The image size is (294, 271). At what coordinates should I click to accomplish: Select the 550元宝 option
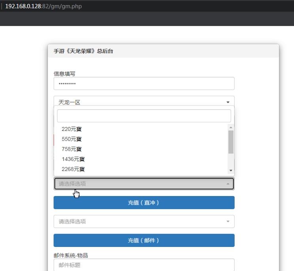140,139
